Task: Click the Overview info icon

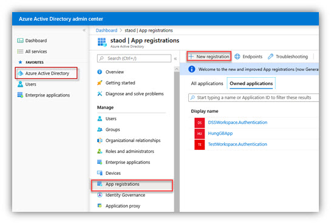Action: [x=100, y=72]
